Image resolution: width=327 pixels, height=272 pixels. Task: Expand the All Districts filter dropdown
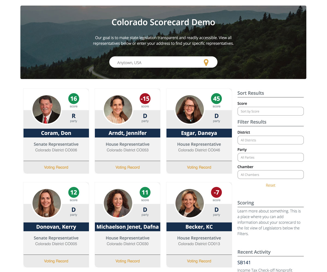point(270,140)
